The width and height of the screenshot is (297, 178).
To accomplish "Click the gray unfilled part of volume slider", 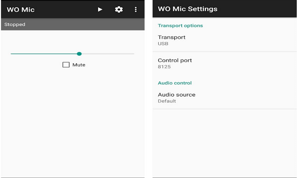I will pyautogui.click(x=108, y=54).
